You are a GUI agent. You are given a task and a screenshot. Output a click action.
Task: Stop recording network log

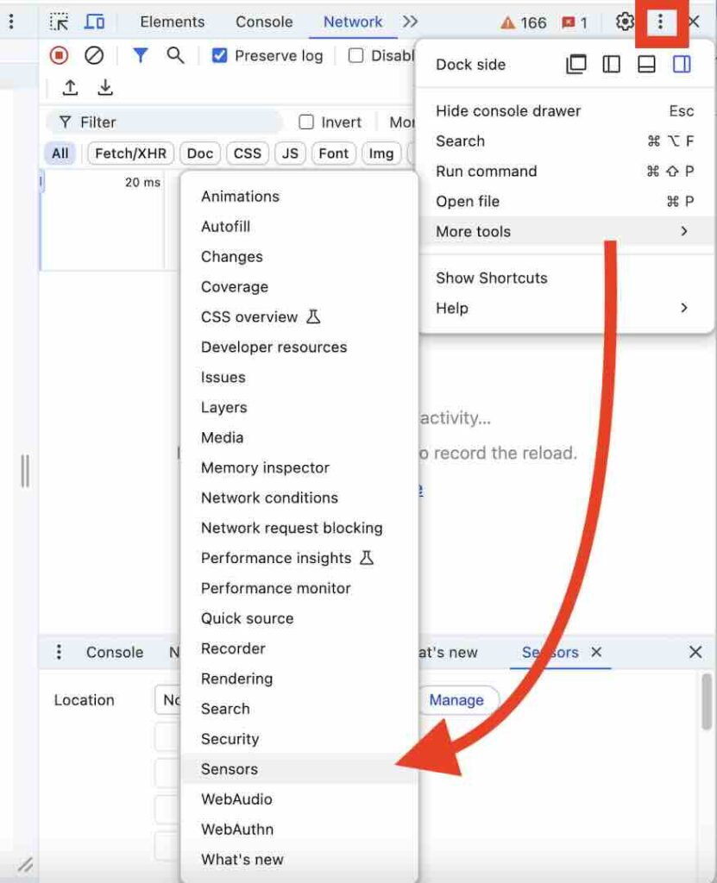coord(59,55)
